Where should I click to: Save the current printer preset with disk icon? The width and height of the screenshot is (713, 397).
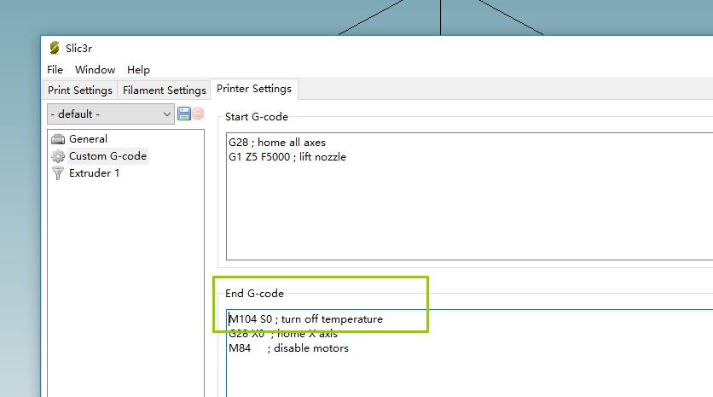pyautogui.click(x=183, y=114)
